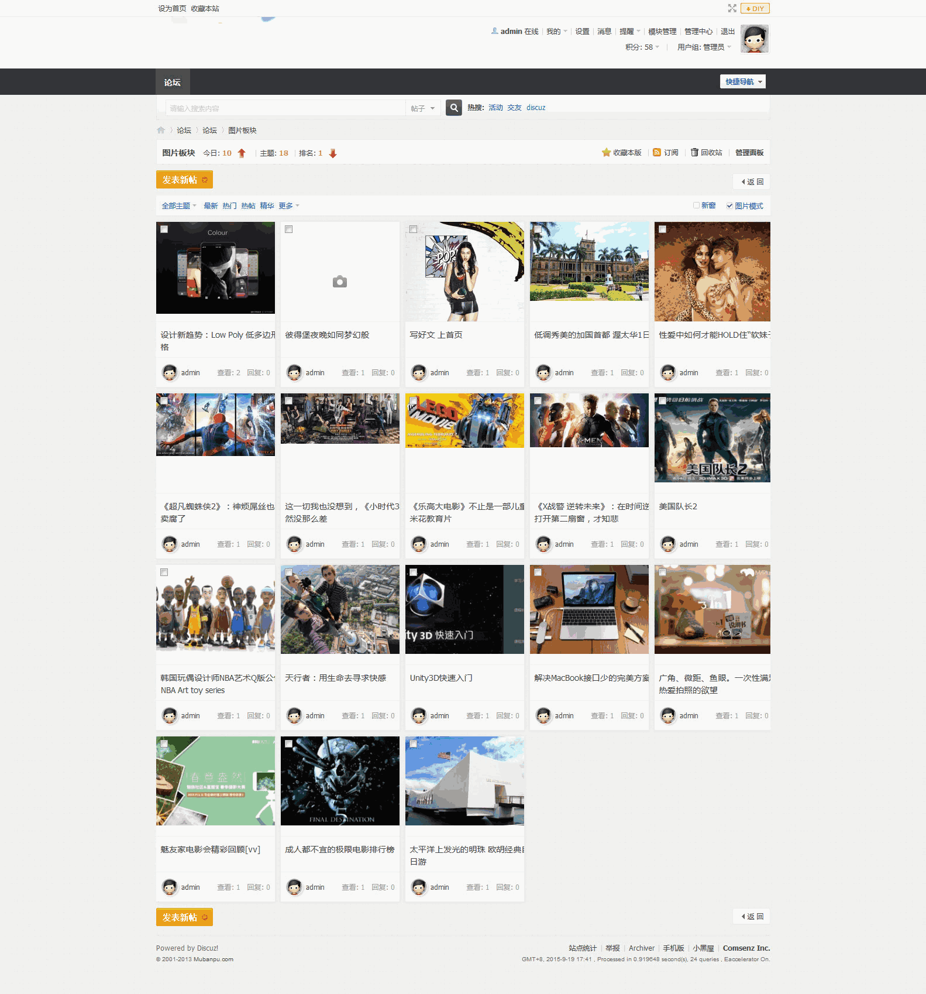Open the 管理面板 link

point(749,152)
